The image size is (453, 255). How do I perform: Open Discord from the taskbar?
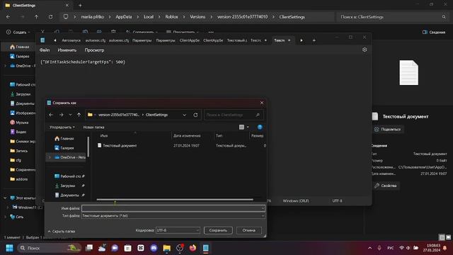pos(154,248)
